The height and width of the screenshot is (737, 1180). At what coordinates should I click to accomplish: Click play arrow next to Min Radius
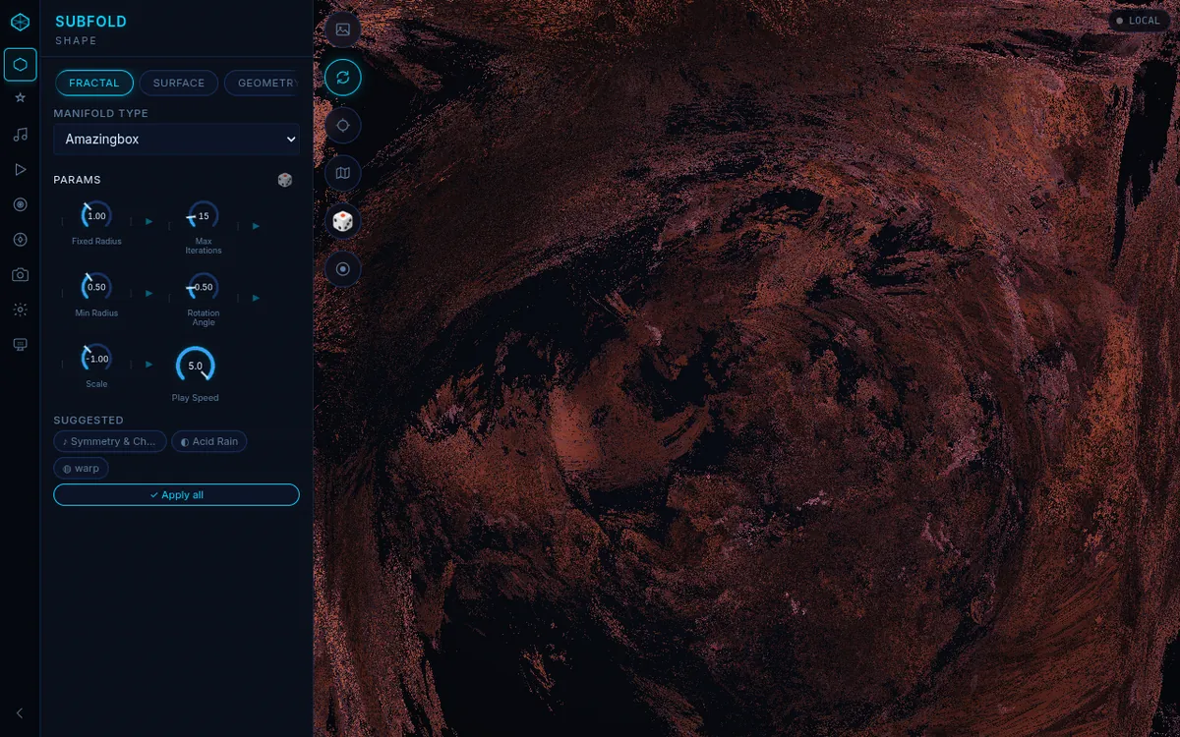[x=149, y=294]
